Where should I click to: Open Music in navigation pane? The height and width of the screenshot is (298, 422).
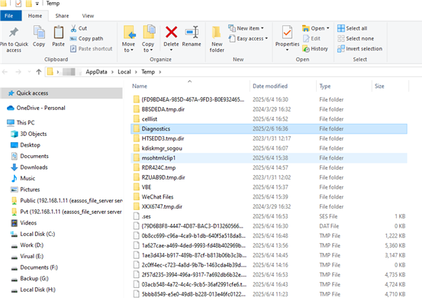[23, 178]
